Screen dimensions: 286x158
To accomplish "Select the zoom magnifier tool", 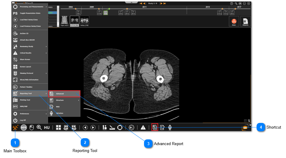I will [x=39, y=127].
